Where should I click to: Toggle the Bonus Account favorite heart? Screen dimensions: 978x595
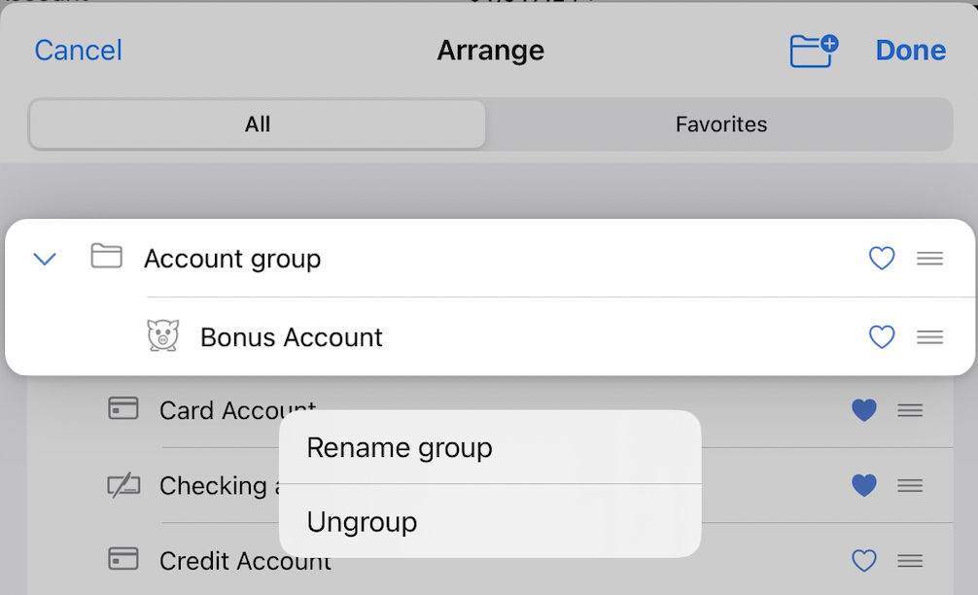point(881,337)
